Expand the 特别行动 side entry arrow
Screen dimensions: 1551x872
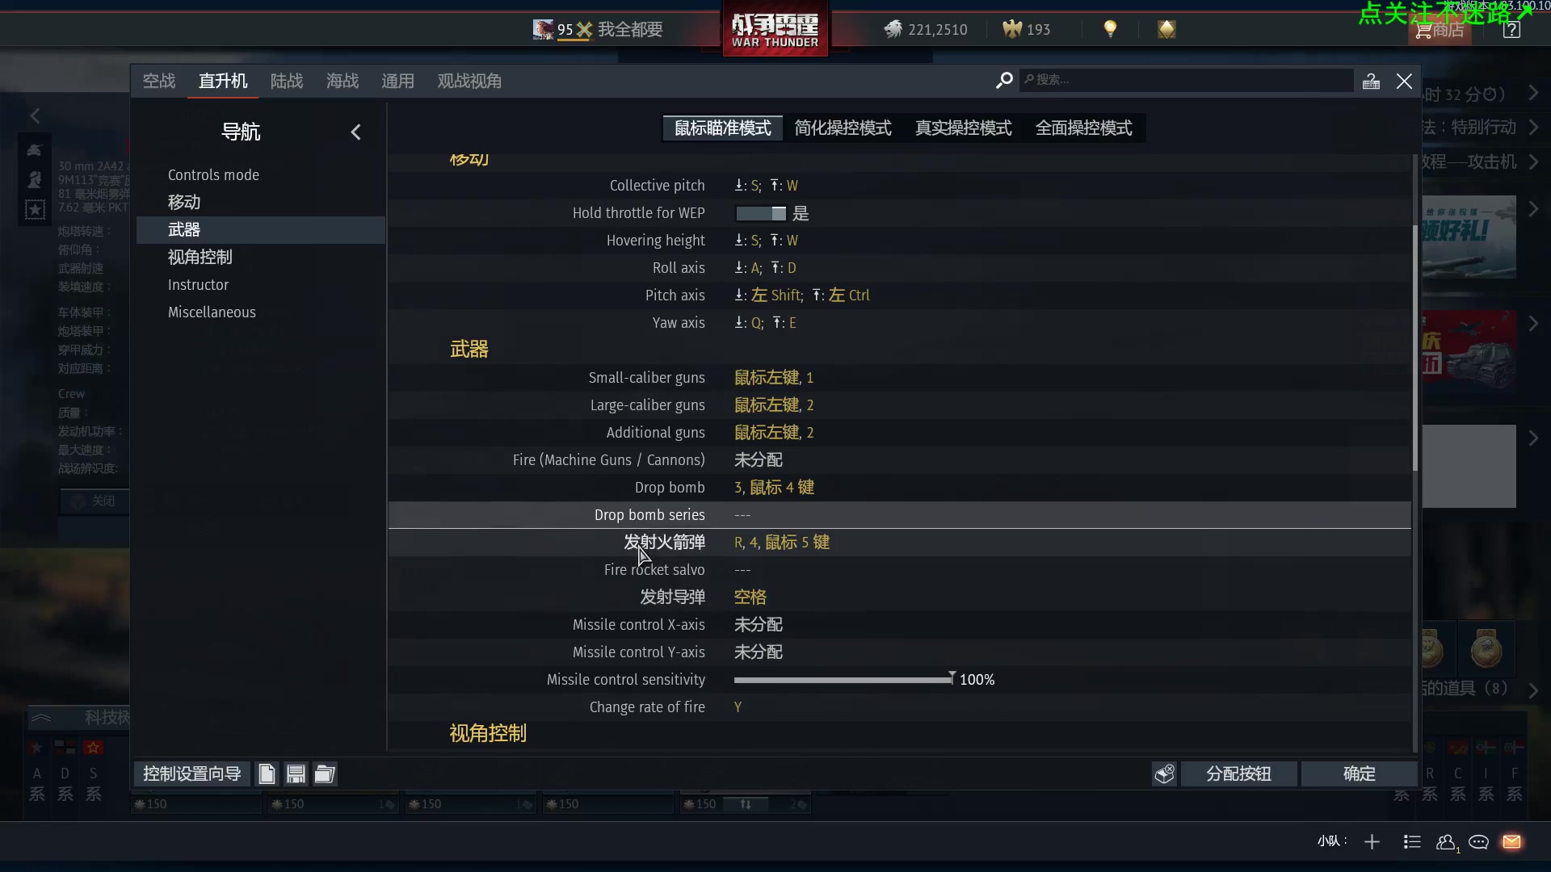(x=1533, y=128)
